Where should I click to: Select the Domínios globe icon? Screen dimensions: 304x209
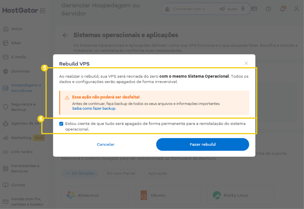[x=5, y=71]
